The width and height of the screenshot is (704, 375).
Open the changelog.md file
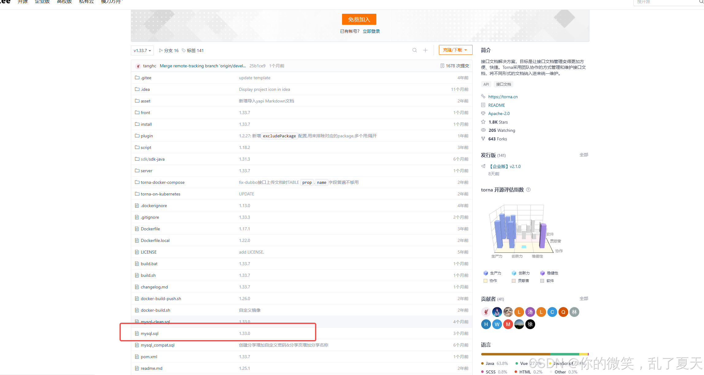(x=154, y=287)
